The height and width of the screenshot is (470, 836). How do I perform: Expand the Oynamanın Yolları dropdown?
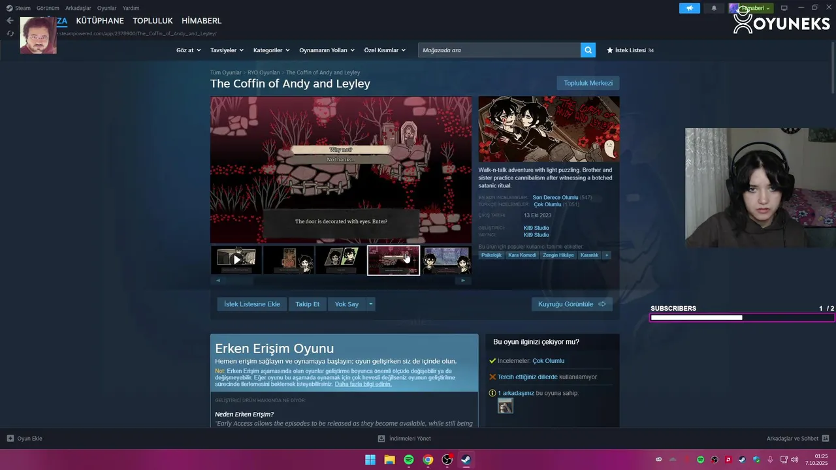tap(327, 50)
